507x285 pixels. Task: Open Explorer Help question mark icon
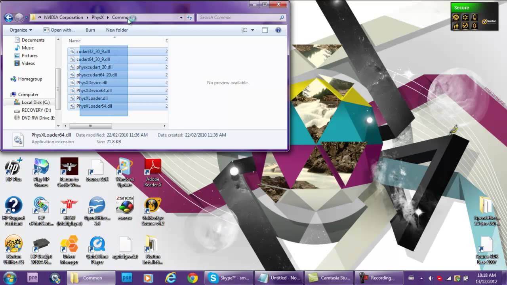click(278, 30)
